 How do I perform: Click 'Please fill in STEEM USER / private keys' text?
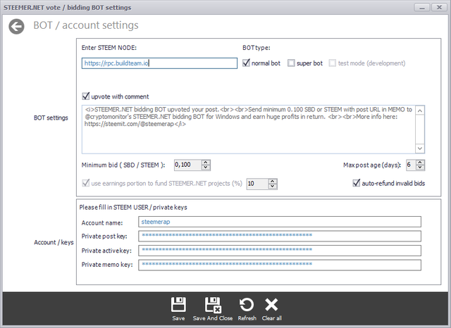[x=133, y=208]
